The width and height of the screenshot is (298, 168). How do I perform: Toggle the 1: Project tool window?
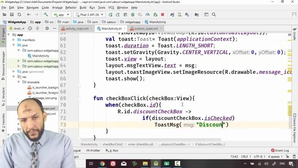point(3,36)
